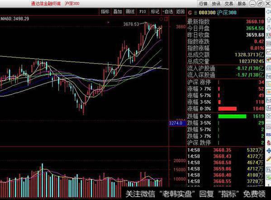Click the RS sidebar icon
This screenshot has width=271, height=200.
[x=269, y=135]
